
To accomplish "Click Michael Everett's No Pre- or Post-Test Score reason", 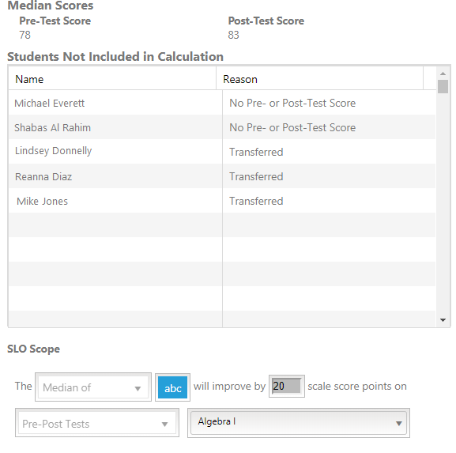I will [292, 103].
